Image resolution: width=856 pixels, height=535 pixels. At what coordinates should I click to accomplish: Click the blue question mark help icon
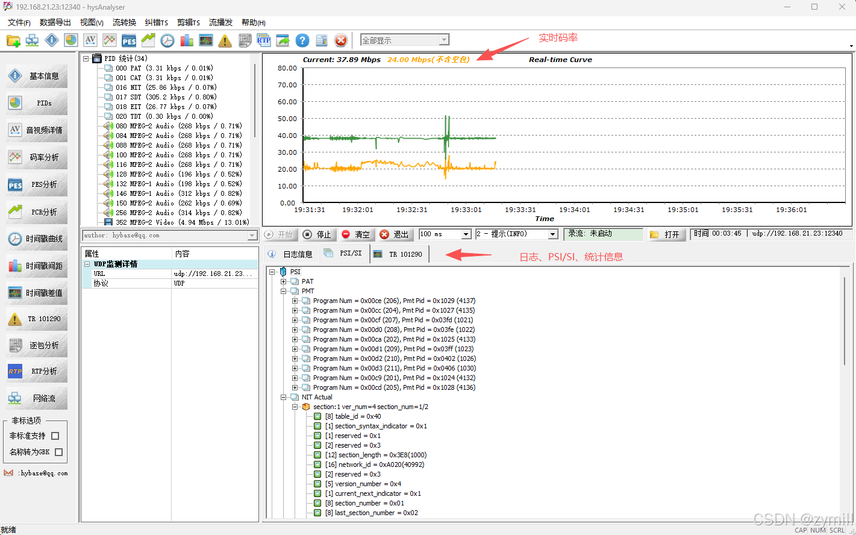coord(302,40)
